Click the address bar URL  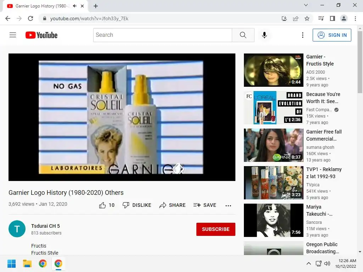coord(89,18)
